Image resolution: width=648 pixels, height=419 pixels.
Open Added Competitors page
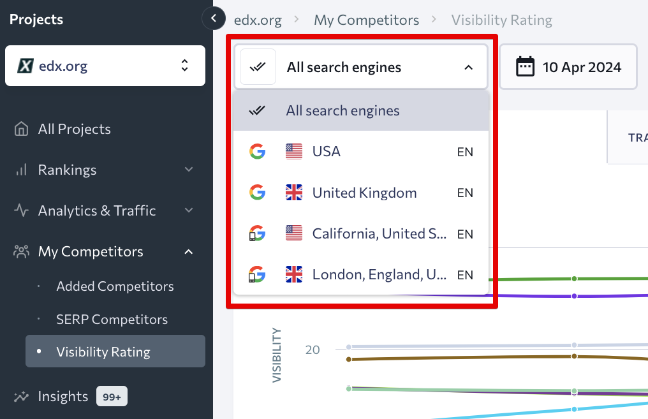point(115,286)
